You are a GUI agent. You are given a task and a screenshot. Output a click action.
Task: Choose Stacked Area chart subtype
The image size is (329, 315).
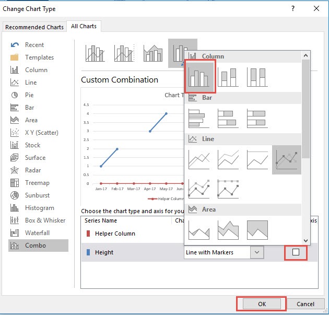pos(228,230)
